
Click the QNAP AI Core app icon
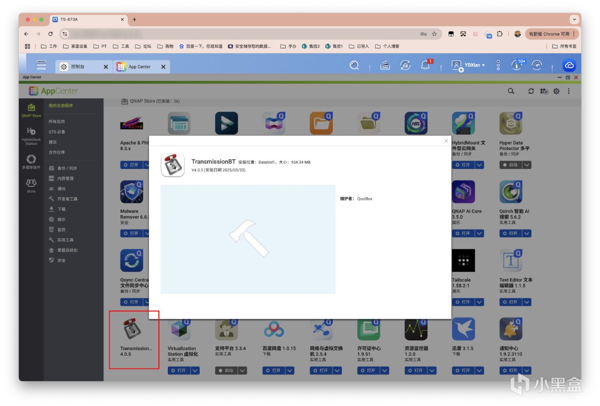click(x=464, y=192)
